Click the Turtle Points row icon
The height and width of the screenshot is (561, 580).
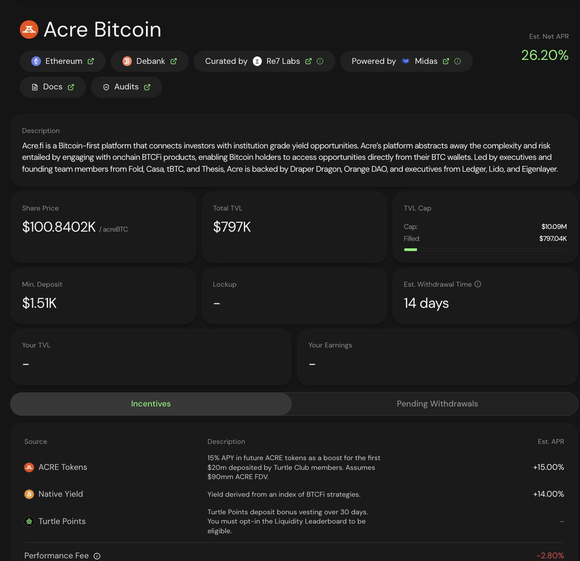[29, 521]
